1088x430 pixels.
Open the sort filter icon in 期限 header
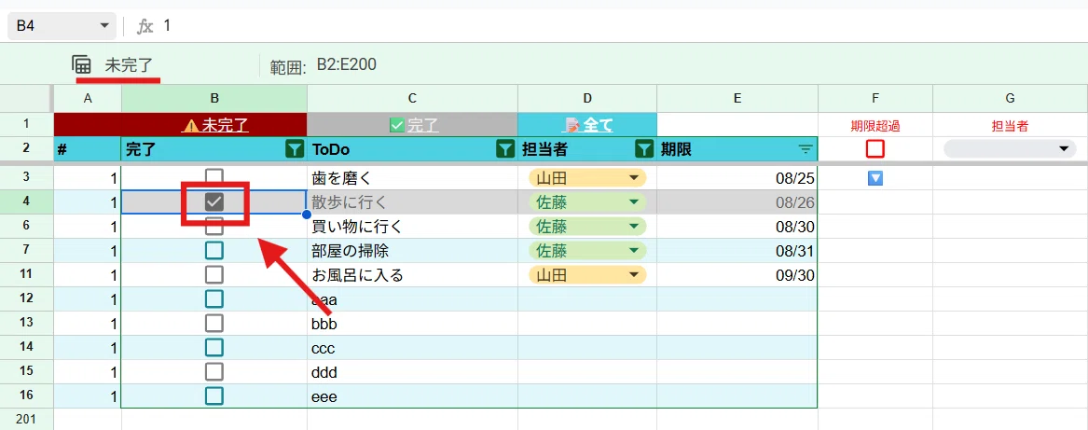pos(805,148)
